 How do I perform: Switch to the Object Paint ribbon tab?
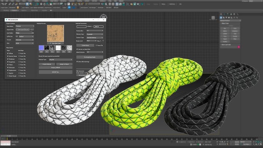(x=34, y=10)
